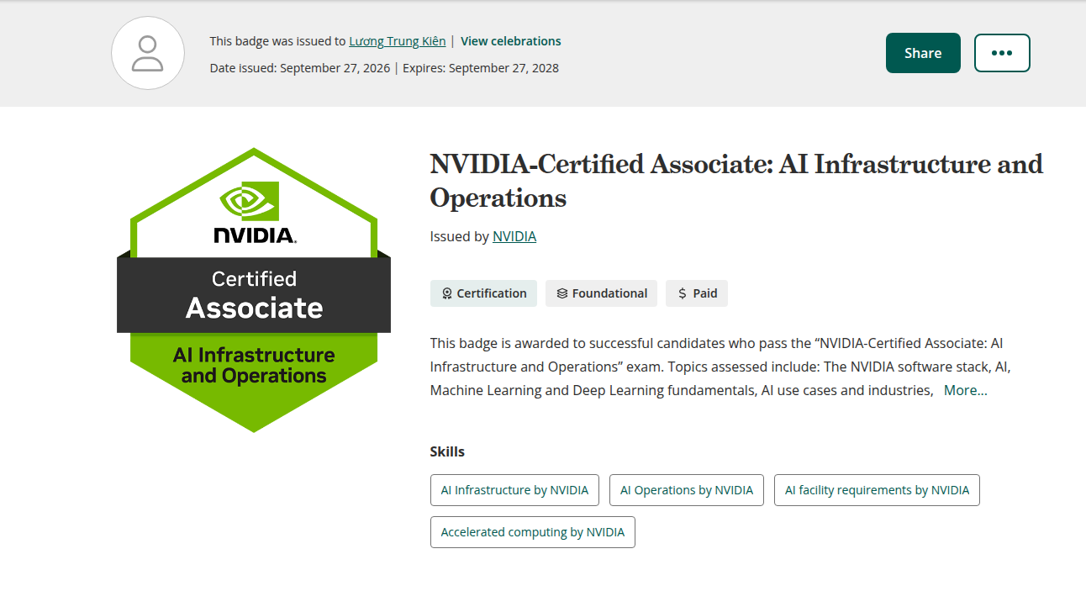Open the NVIDIA issuer link
The width and height of the screenshot is (1086, 591).
(x=514, y=236)
